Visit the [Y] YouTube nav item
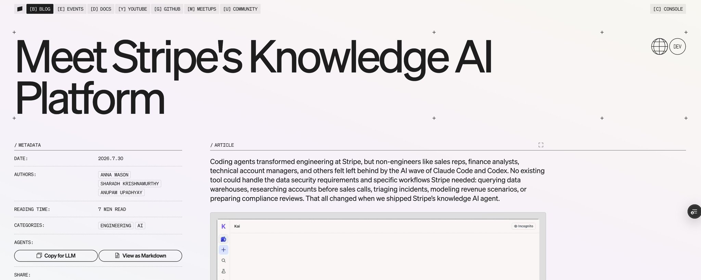The width and height of the screenshot is (701, 280). (132, 9)
